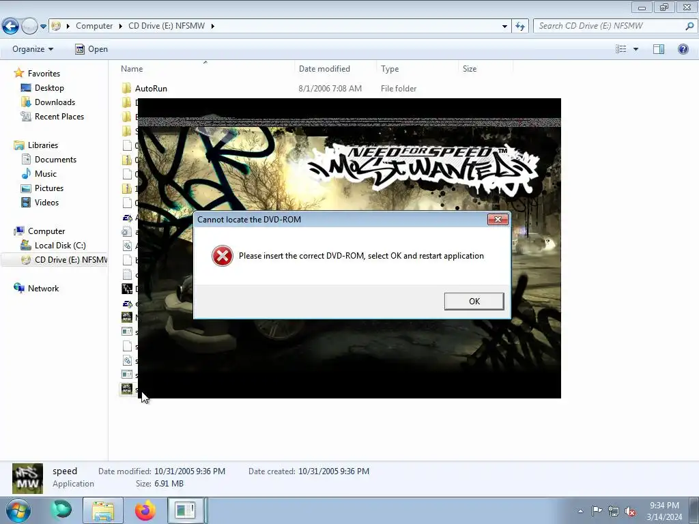Screen dimensions: 699x524
Task: Expand the address bar history dropdown
Action: (504, 27)
